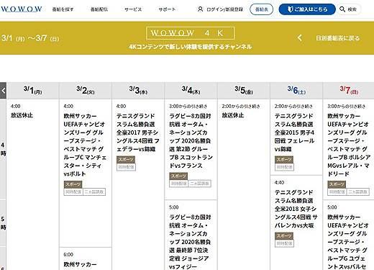Open the 3/2 6:00 欧州サッカー program

coord(80,264)
